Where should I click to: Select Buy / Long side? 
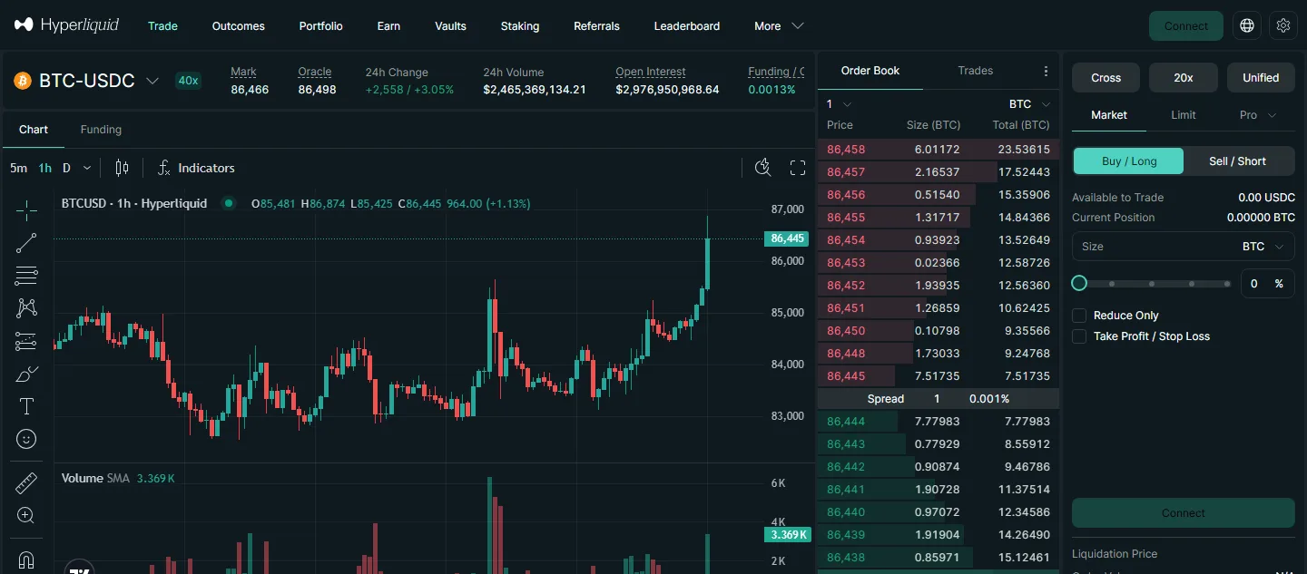pos(1129,161)
